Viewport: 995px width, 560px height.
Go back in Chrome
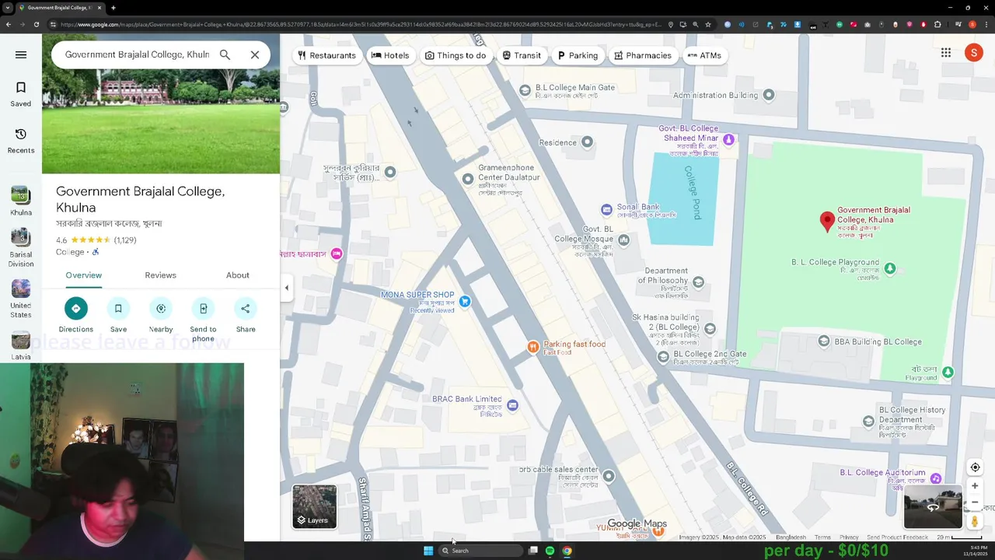[x=8, y=24]
